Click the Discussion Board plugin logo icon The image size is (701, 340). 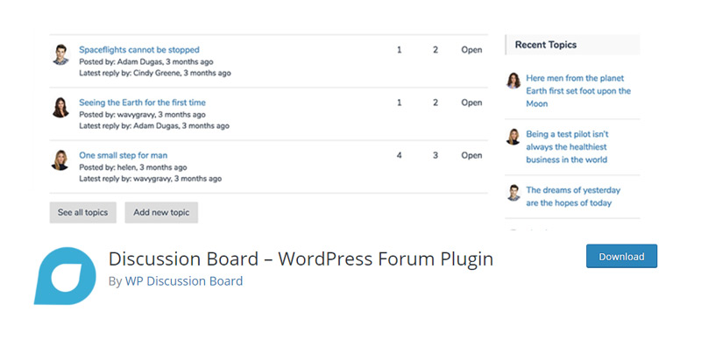65,276
